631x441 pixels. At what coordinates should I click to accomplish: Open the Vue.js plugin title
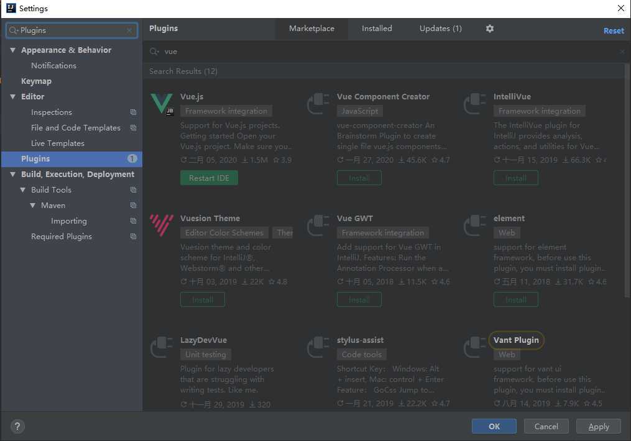[x=191, y=97]
